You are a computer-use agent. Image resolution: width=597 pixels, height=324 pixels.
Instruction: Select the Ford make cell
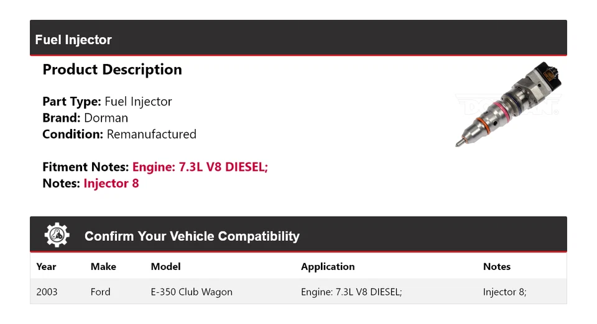[100, 292]
